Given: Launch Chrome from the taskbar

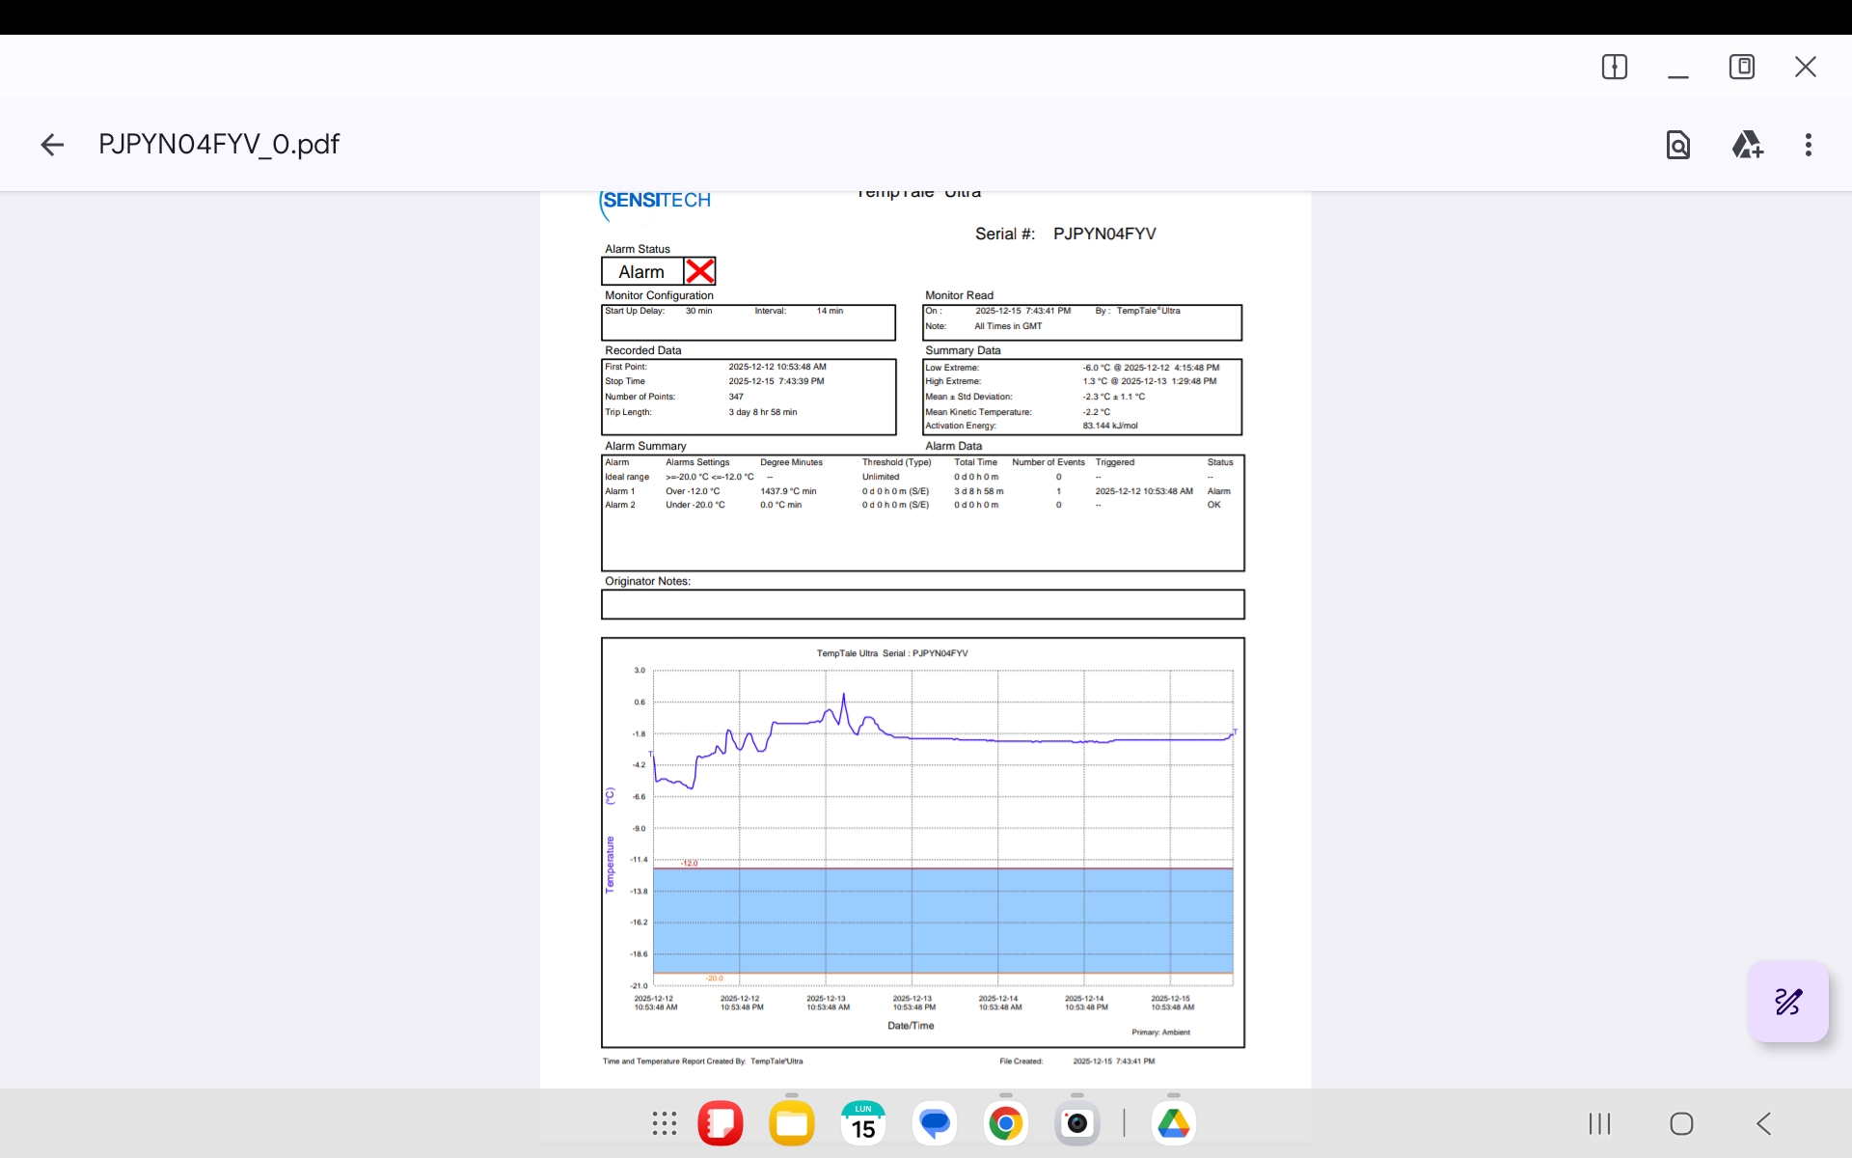Looking at the screenshot, I should click(x=1005, y=1123).
